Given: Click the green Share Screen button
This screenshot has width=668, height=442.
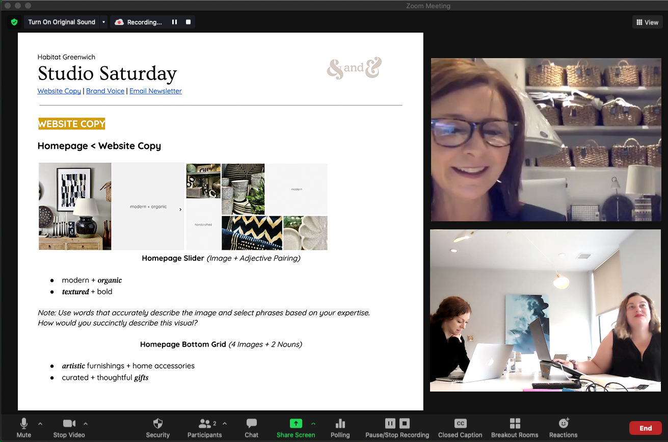Looking at the screenshot, I should (296, 428).
